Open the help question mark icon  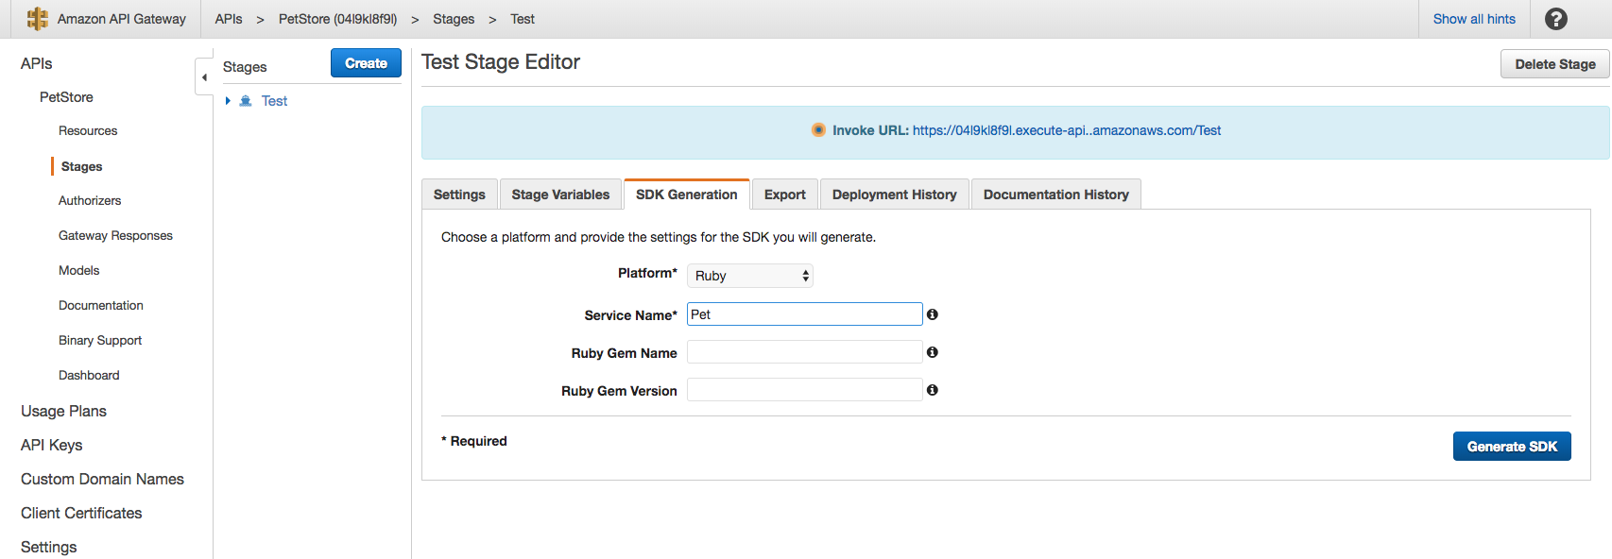[x=1555, y=19]
